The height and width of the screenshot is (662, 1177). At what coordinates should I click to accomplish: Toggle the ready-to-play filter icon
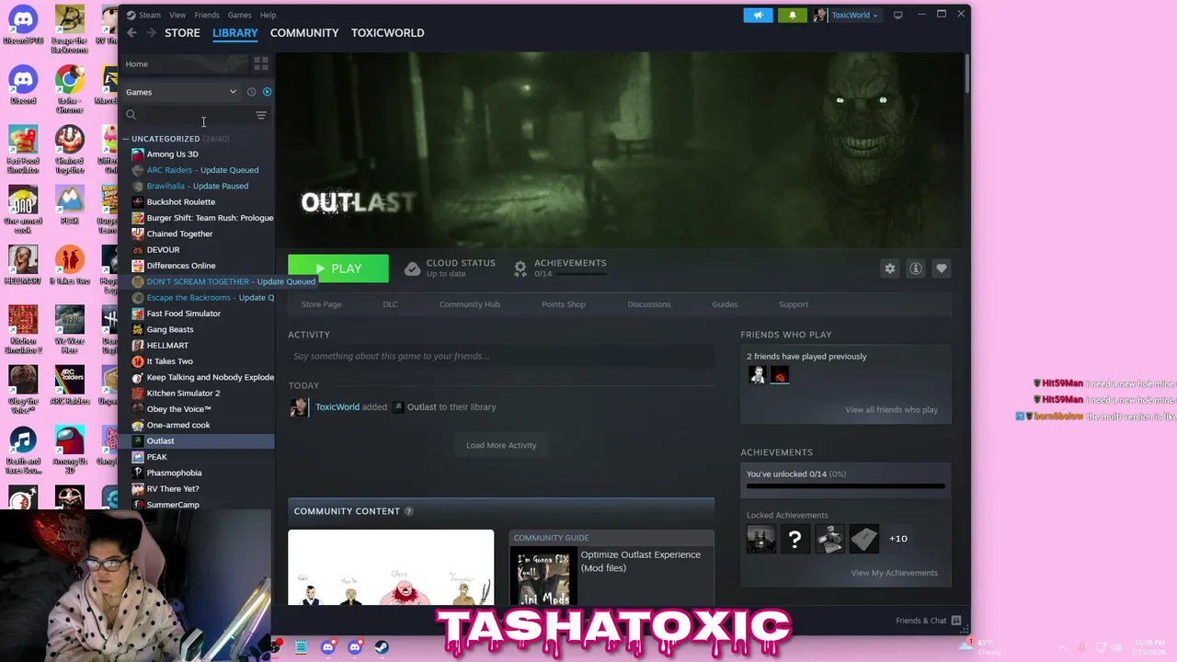(x=267, y=92)
